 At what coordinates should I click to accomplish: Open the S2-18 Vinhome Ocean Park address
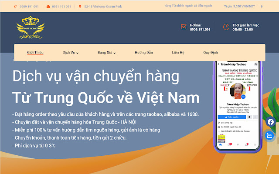pyautogui.click(x=103, y=7)
